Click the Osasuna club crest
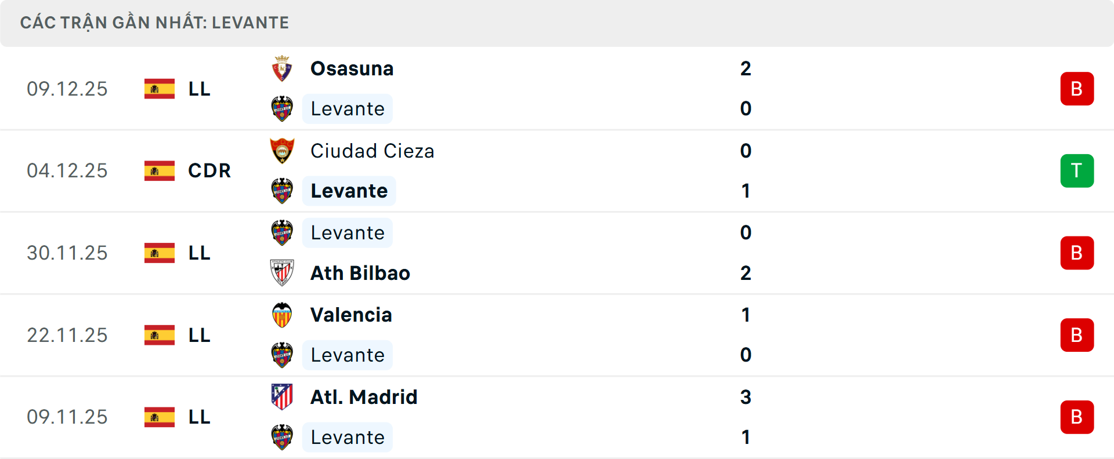This screenshot has height=459, width=1114. tap(282, 69)
